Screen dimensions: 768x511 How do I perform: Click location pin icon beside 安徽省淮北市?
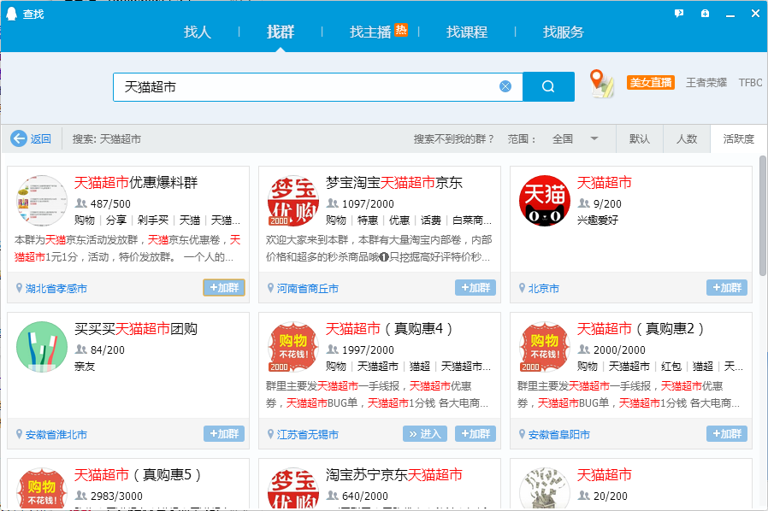click(19, 433)
